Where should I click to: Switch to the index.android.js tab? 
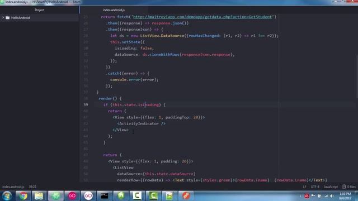point(114,10)
